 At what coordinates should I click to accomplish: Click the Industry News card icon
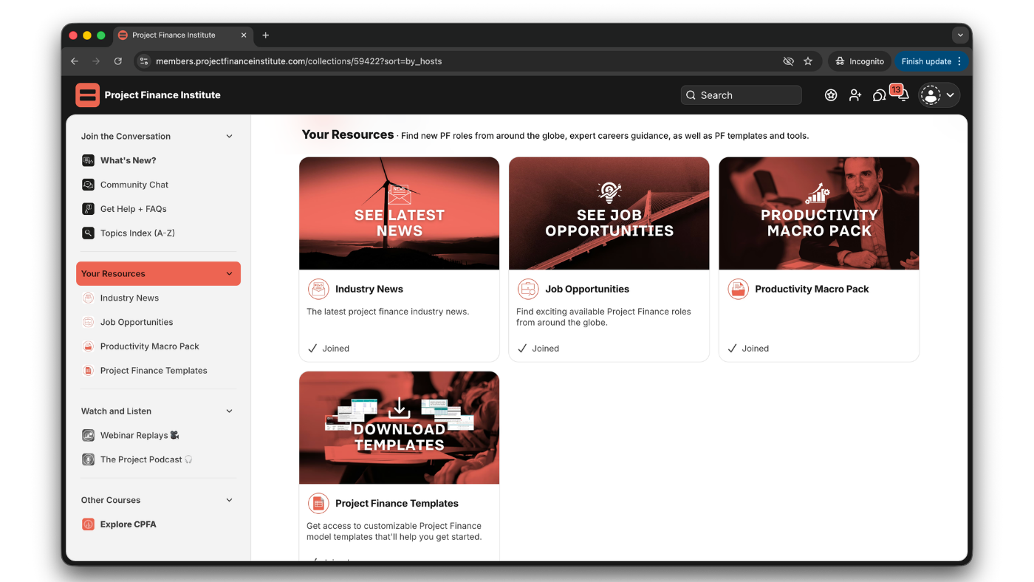click(318, 289)
